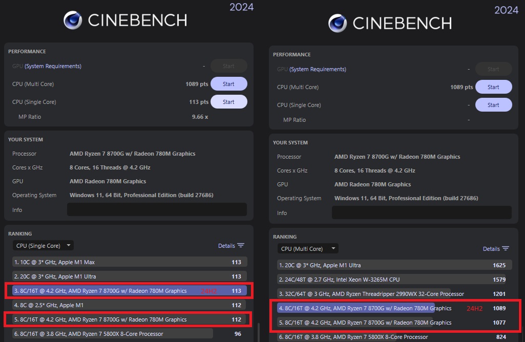Select the Apple M1 Ultra entry in Multi Core ranking
Viewport: 525px width, 342px height.
point(393,265)
